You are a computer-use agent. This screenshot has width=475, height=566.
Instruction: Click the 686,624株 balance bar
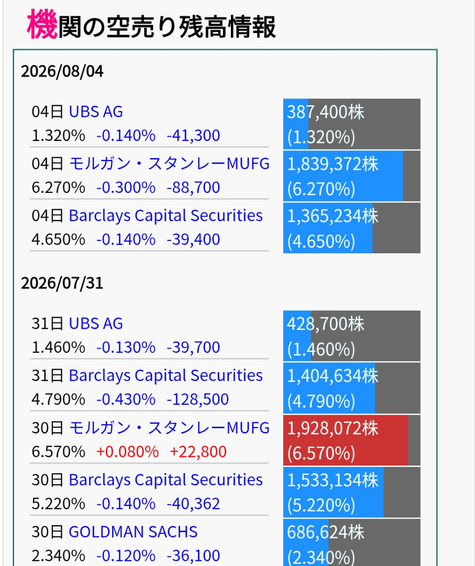click(x=352, y=542)
